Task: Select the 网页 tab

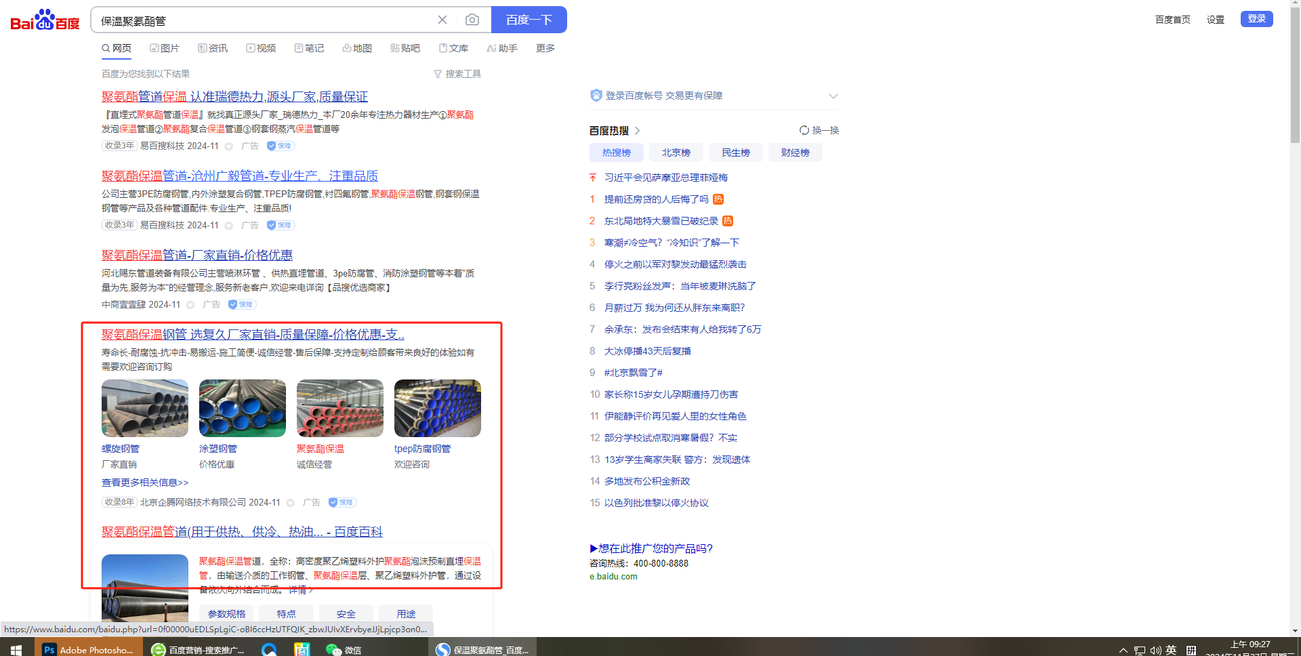Action: tap(117, 48)
